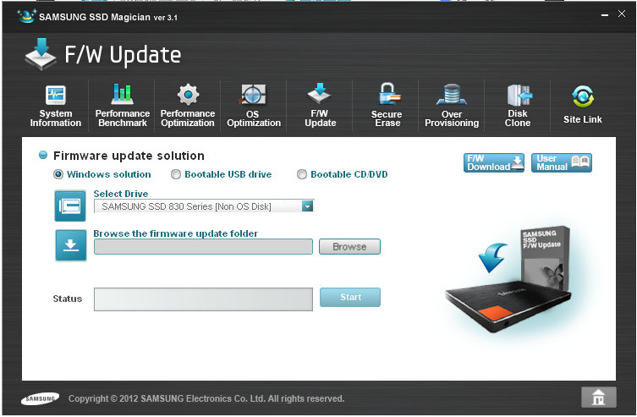Screen dimensions: 637x417
Task: Open the F/W Download link button
Action: [x=494, y=162]
